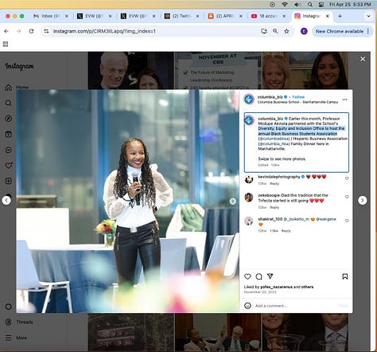The height and width of the screenshot is (352, 377).
Task: Go back in browser history
Action: (6, 31)
